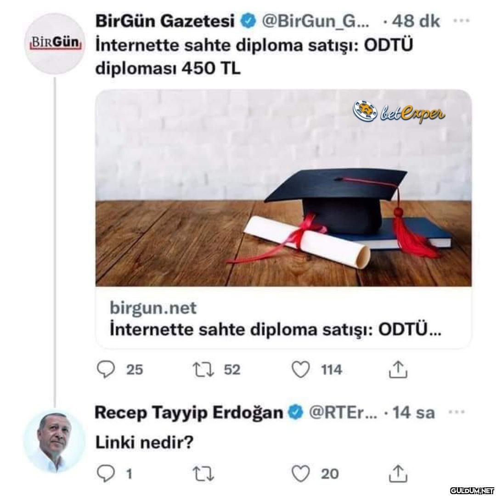
Task: Open BirGün profile avatar
Action: pyautogui.click(x=54, y=44)
